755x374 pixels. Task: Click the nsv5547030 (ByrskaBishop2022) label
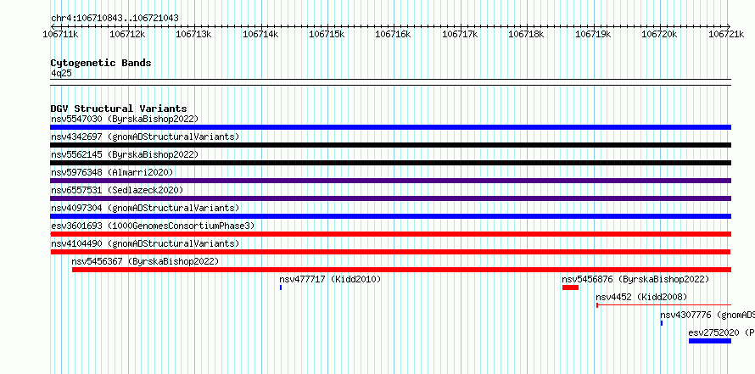125,119
